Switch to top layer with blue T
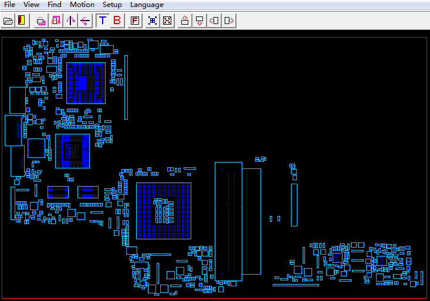This screenshot has width=430, height=301. click(103, 21)
